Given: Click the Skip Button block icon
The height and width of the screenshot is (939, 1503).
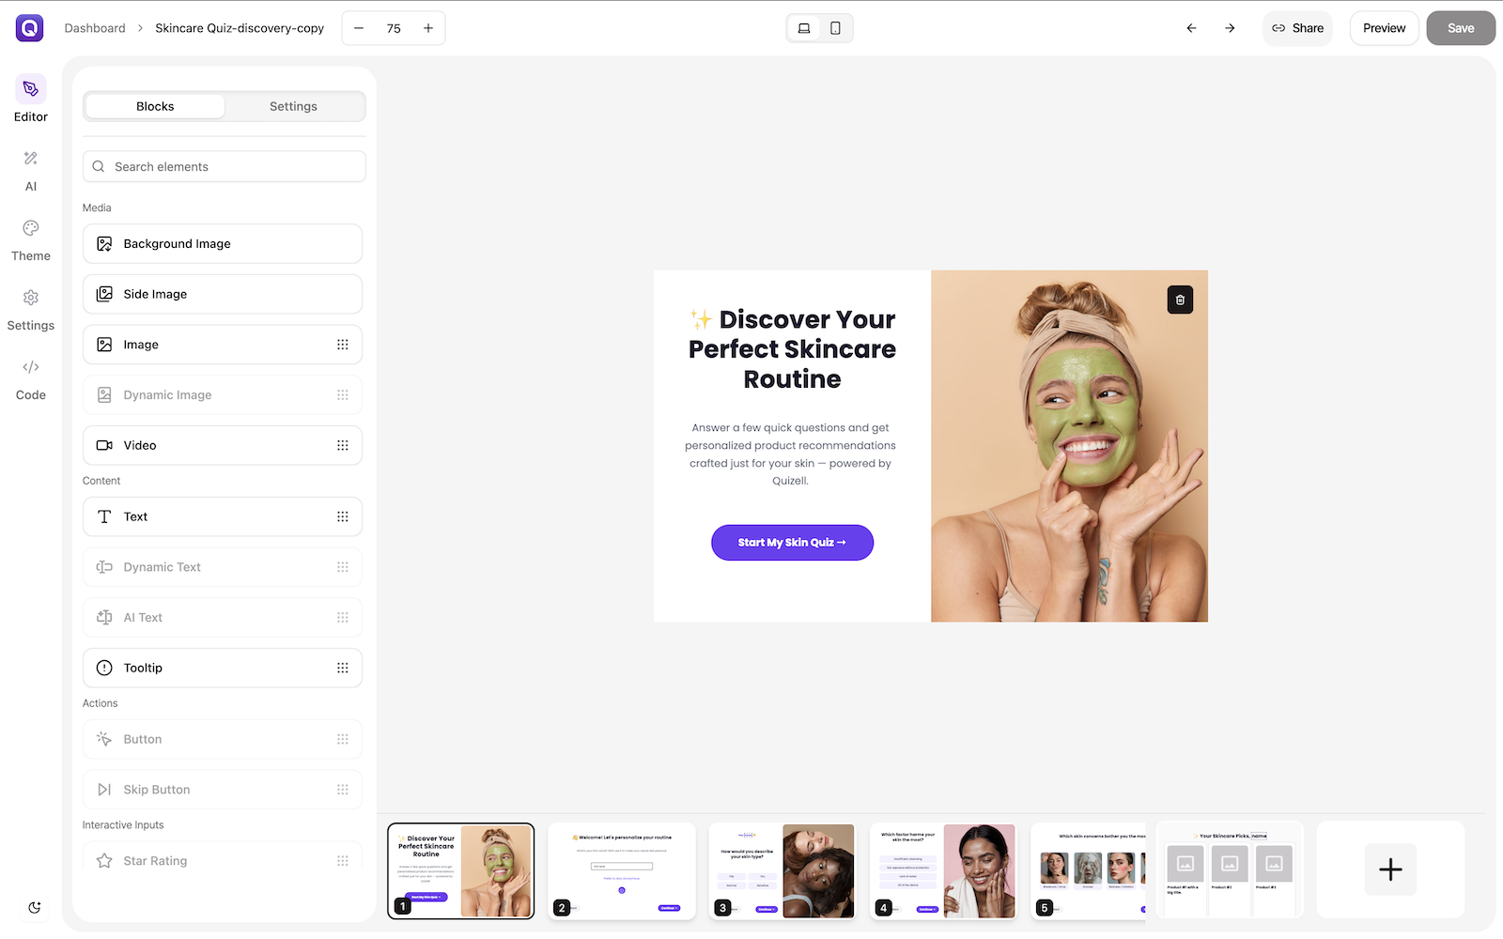Looking at the screenshot, I should click(104, 790).
